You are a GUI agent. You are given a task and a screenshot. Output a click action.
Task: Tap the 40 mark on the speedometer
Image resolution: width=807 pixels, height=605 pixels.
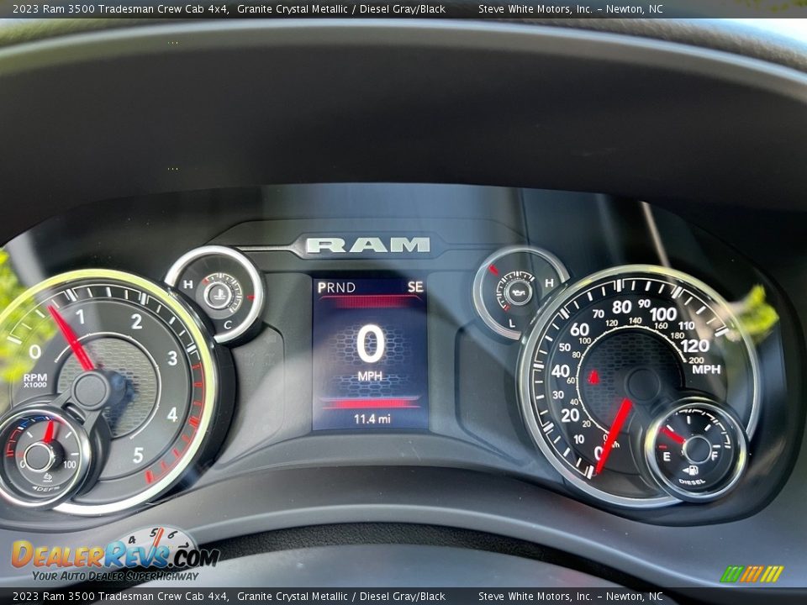pyautogui.click(x=560, y=371)
